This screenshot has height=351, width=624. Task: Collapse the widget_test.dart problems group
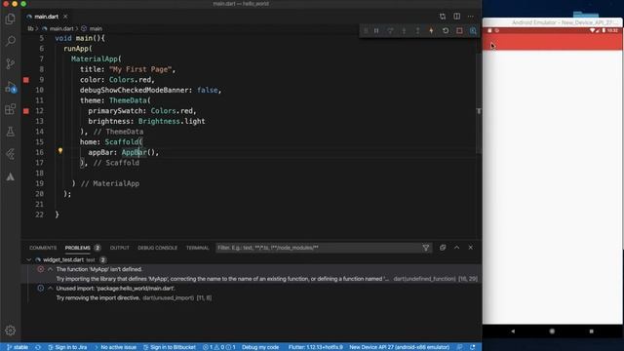28,260
